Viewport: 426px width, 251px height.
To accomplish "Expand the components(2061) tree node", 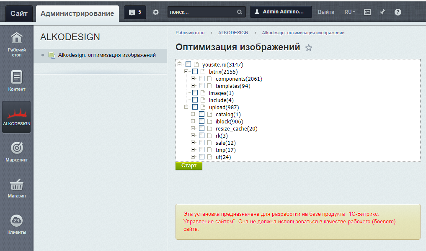I will tap(193, 79).
